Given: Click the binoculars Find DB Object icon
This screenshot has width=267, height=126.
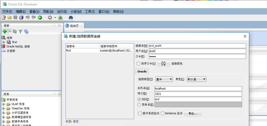Looking at the screenshot, I should point(71,17).
